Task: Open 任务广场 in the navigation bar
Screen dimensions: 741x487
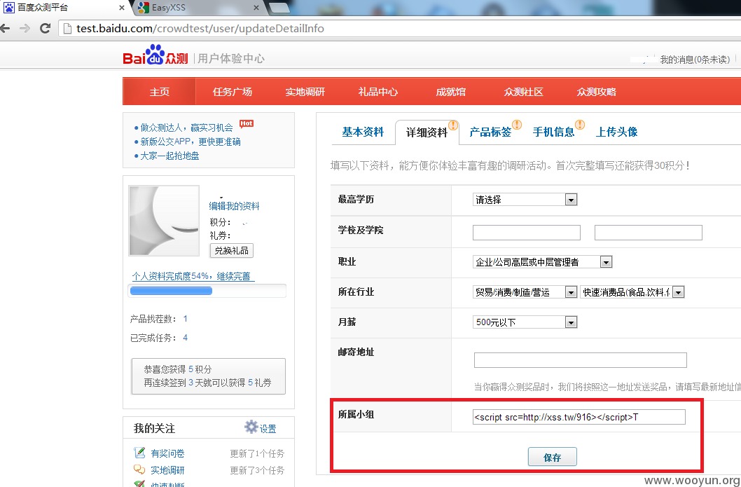Action: (232, 92)
